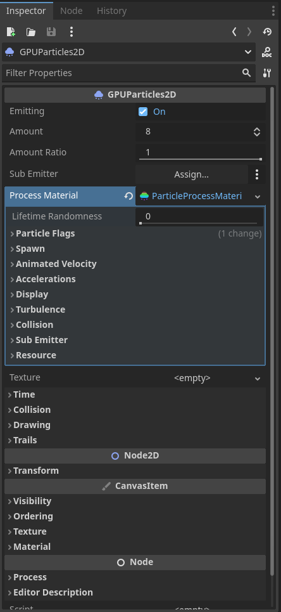Expand the Transform section
The width and height of the screenshot is (281, 612).
(33, 471)
